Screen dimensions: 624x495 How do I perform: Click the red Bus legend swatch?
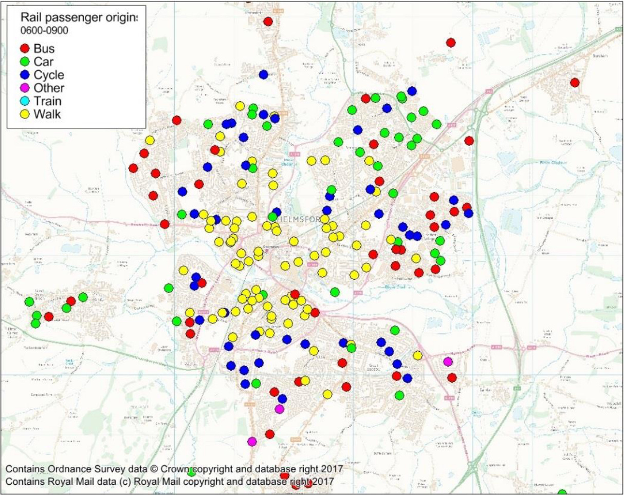pos(24,49)
